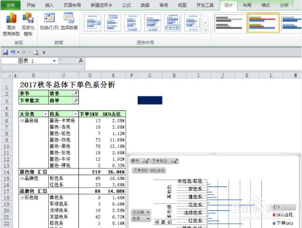Click the Redo icon
Image resolution: width=302 pixels, height=228 pixels.
tap(24, 52)
